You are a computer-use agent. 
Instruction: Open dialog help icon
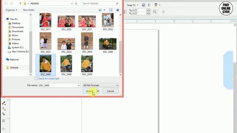(118, 10)
